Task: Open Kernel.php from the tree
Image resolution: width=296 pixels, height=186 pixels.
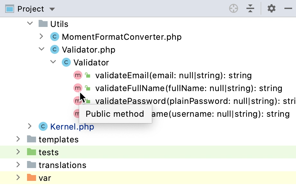Action: (72, 126)
